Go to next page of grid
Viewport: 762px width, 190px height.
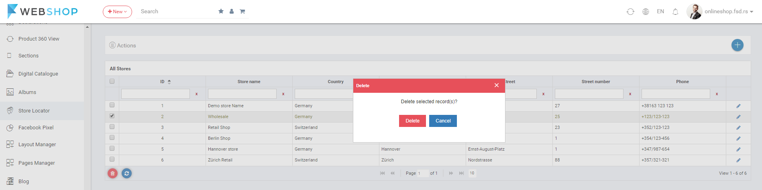[451, 173]
